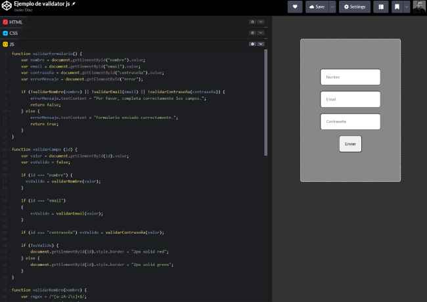Expand the HTML panel chevron menu

(x=261, y=22)
